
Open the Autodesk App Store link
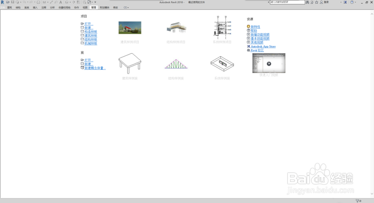[x=263, y=46]
